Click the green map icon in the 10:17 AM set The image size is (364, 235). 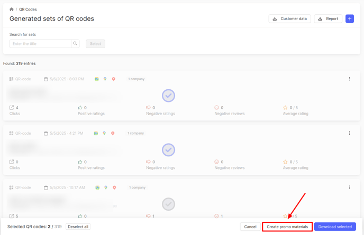click(x=97, y=187)
